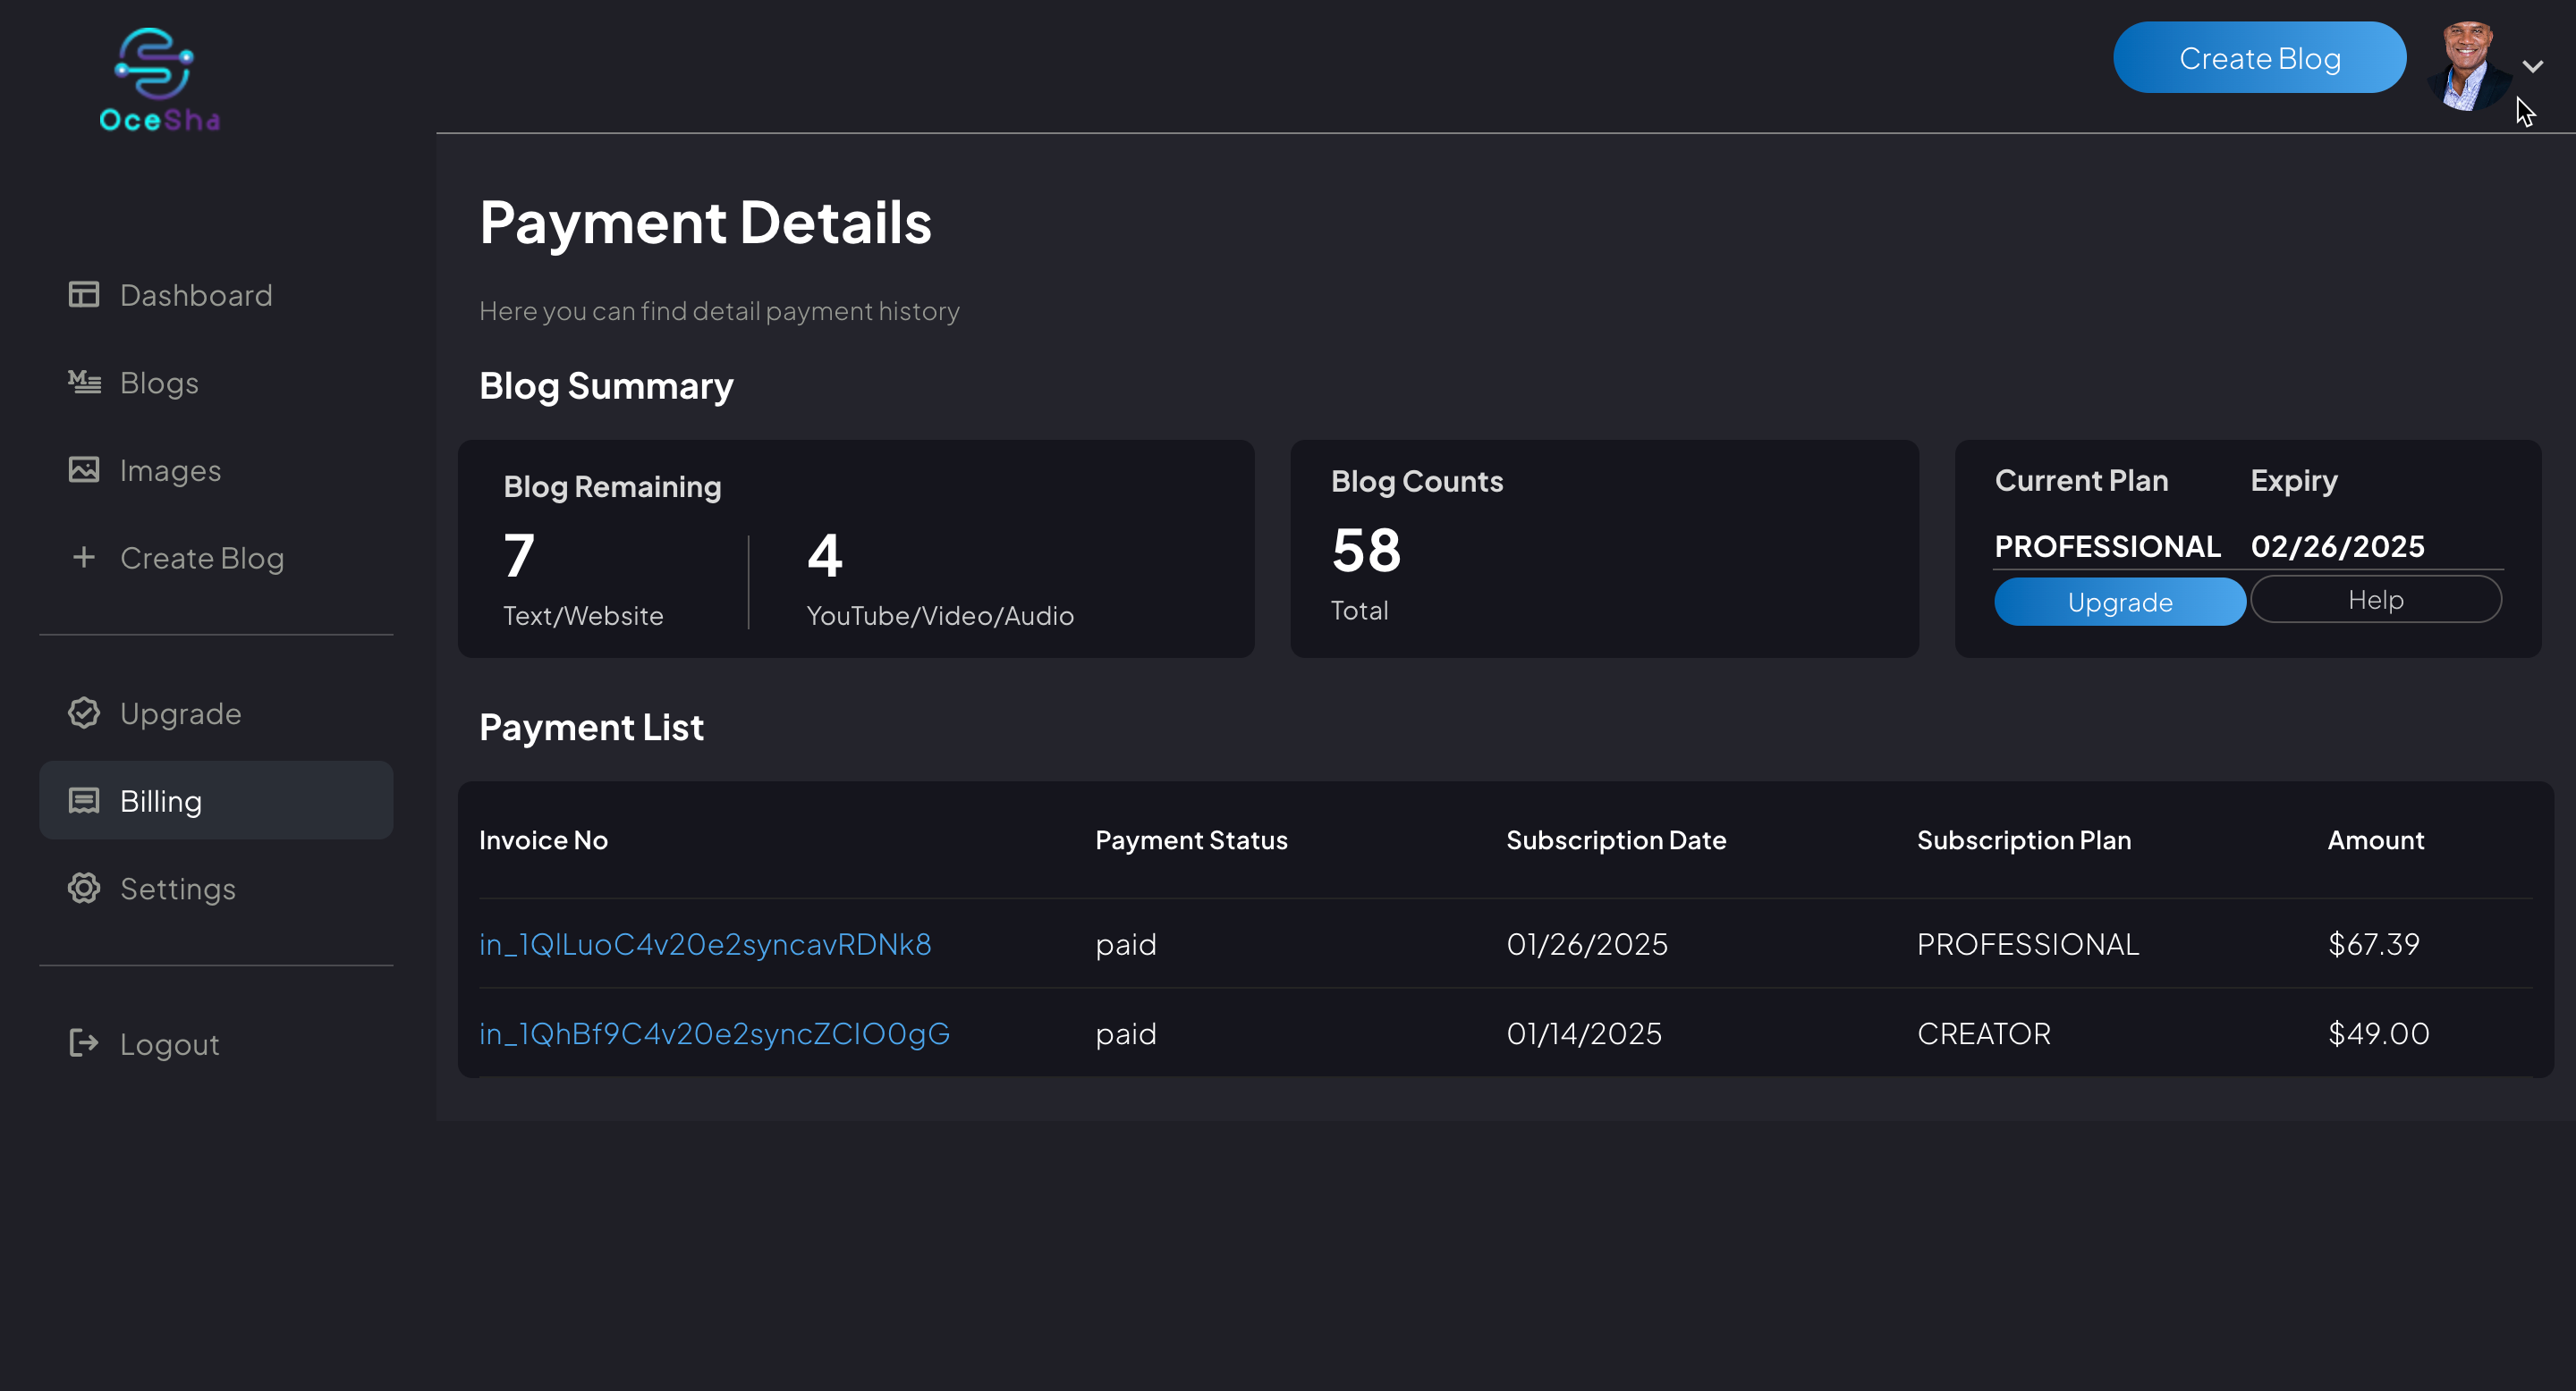Select the Billing menu item
2576x1391 pixels.
[x=216, y=800]
